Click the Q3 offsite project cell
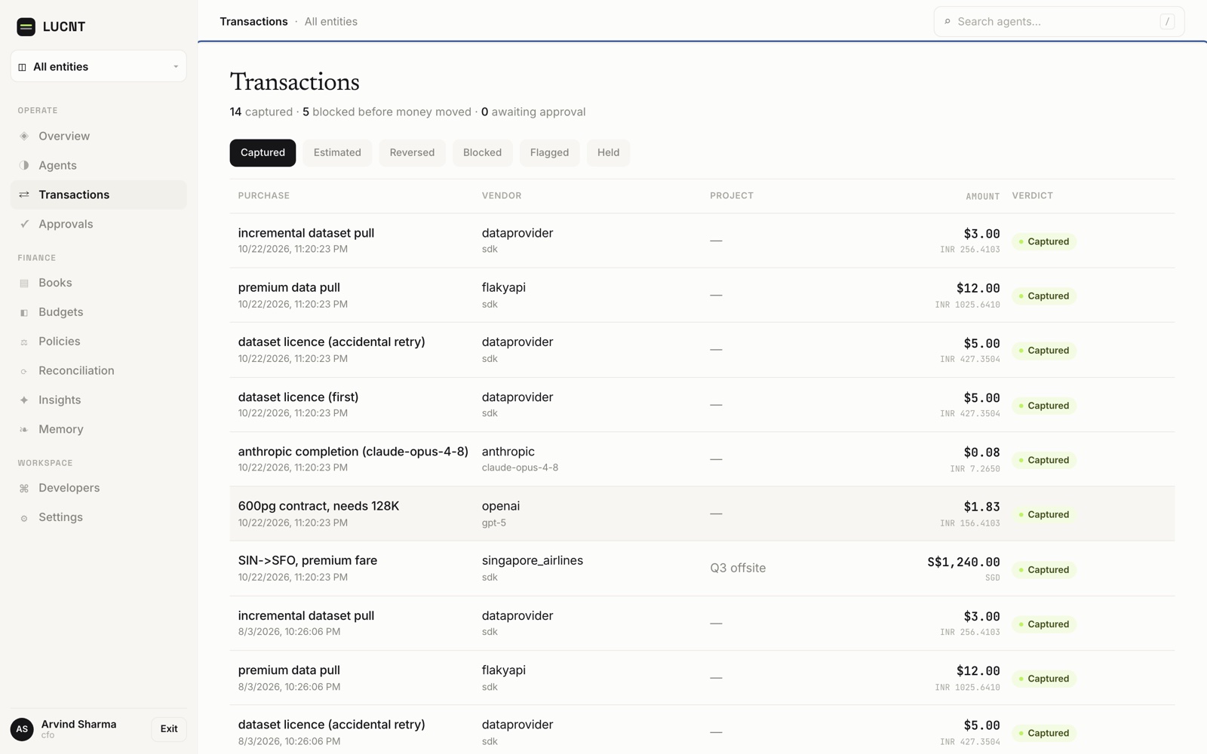Screen dimensions: 1207x754 738,569
